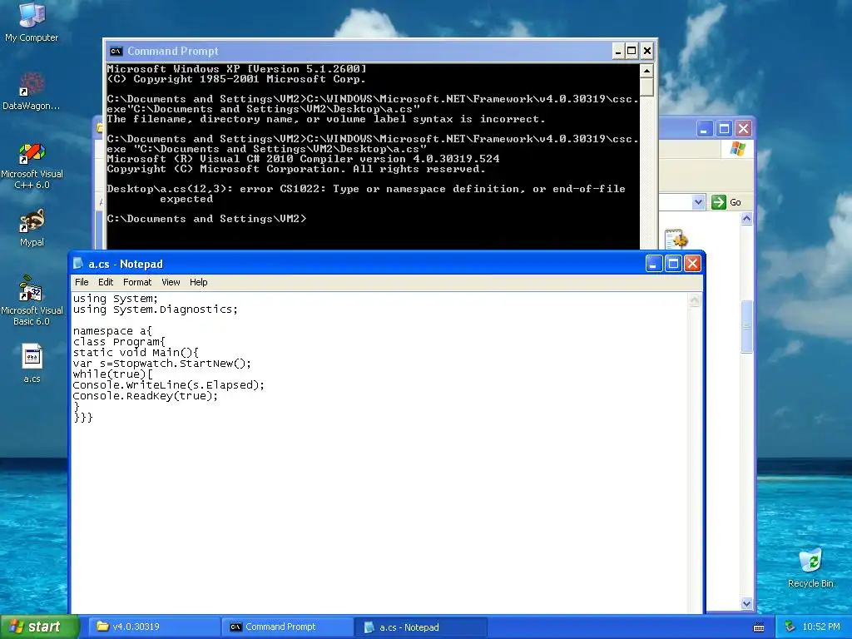Launch Microsoft Visual C++ 6.0 shortcut
Image resolution: width=852 pixels, height=639 pixels.
click(32, 166)
